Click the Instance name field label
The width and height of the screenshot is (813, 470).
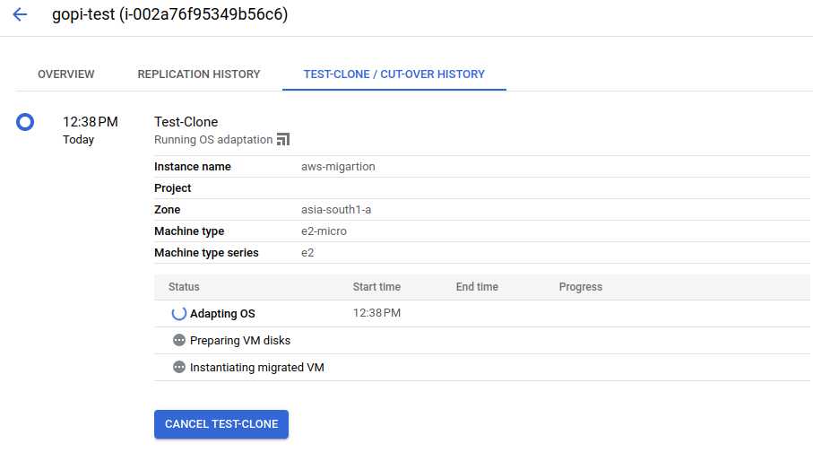point(193,167)
